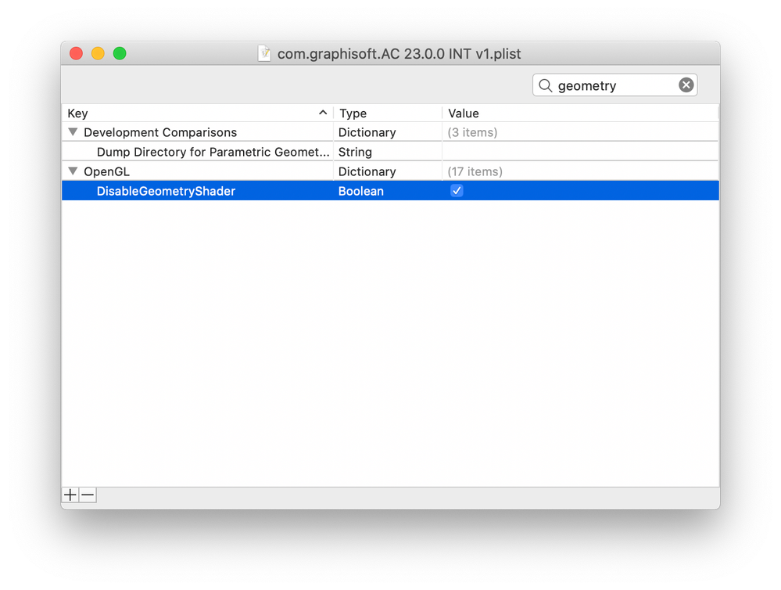Toggle the DisableGeometryShader checkbox
This screenshot has width=781, height=590.
[x=457, y=191]
